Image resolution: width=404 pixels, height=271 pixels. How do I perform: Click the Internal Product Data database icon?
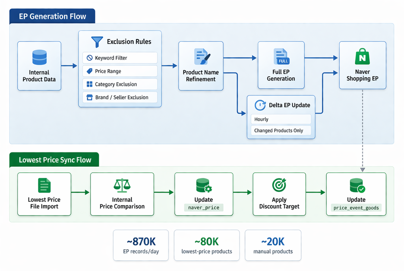point(39,57)
